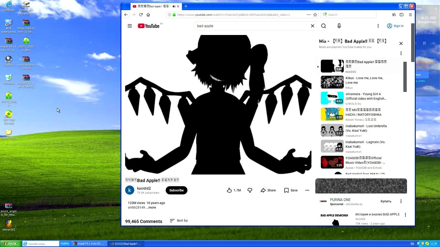Viewport: 440px width, 247px height.
Task: Click the Найти taskbar search button
Action: coord(65,244)
